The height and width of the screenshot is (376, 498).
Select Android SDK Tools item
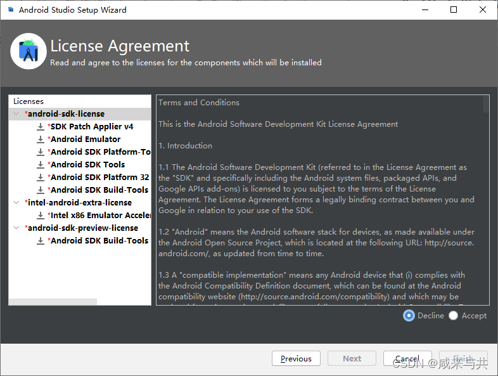point(86,165)
